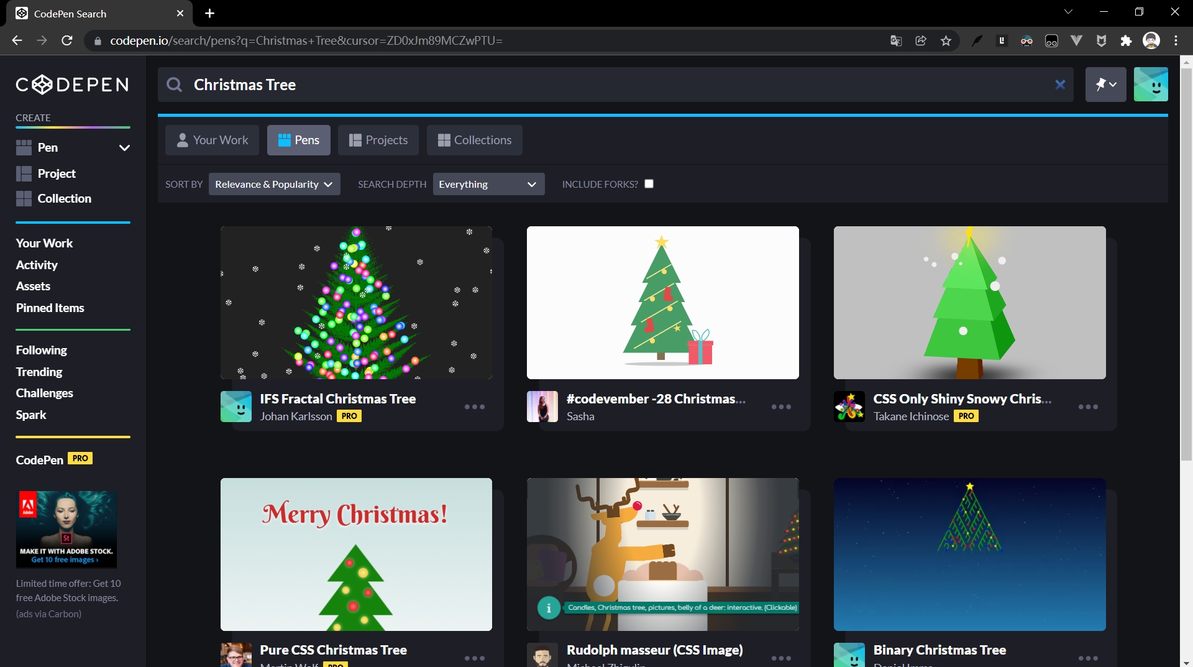Clear the Christmas Tree search query
This screenshot has width=1193, height=667.
coord(1060,85)
